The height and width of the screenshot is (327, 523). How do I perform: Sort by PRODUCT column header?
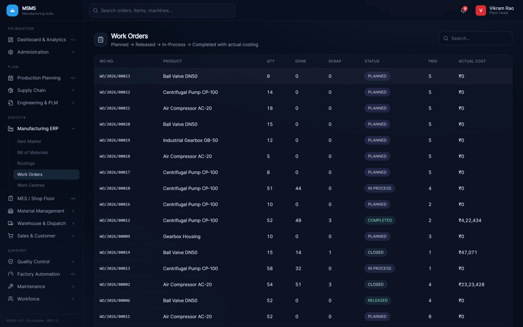[172, 61]
